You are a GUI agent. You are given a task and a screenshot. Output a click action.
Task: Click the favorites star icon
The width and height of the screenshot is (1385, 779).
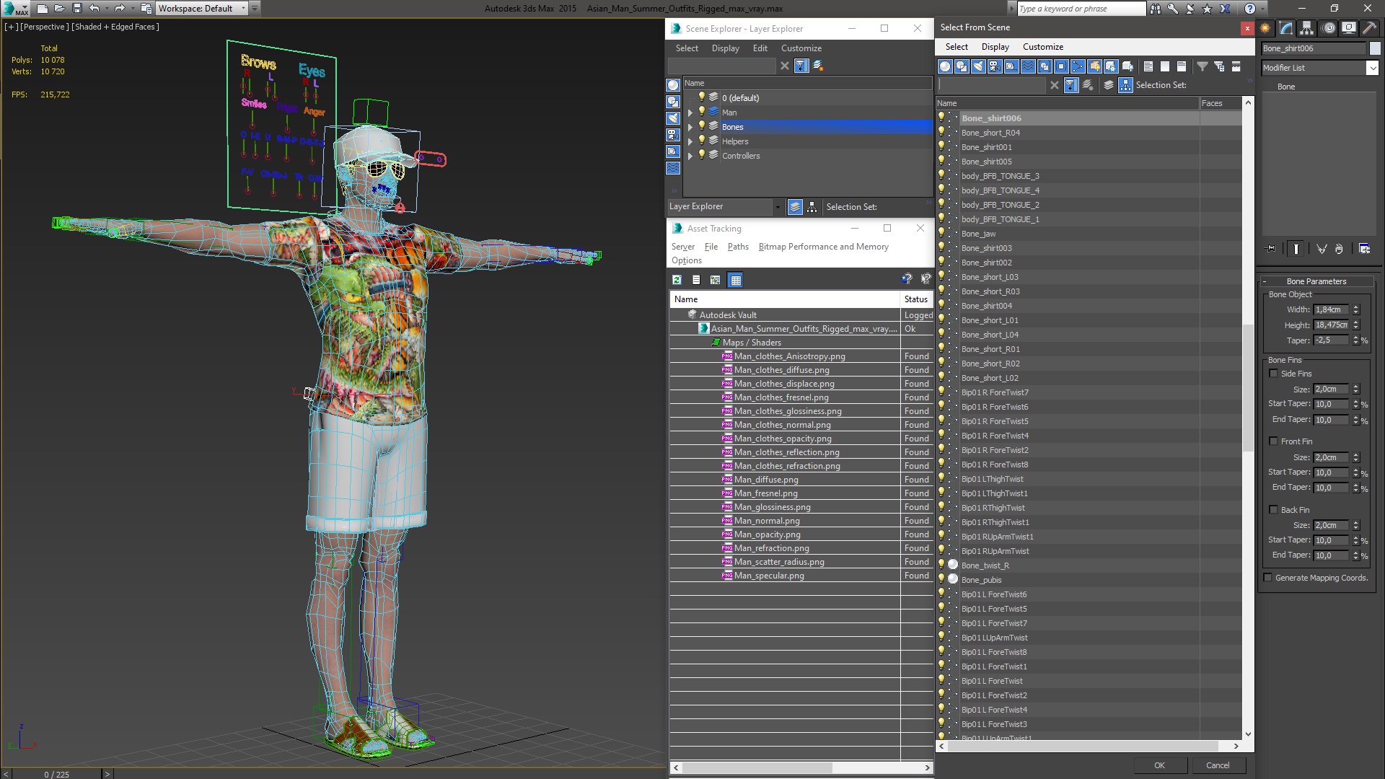click(x=1208, y=9)
